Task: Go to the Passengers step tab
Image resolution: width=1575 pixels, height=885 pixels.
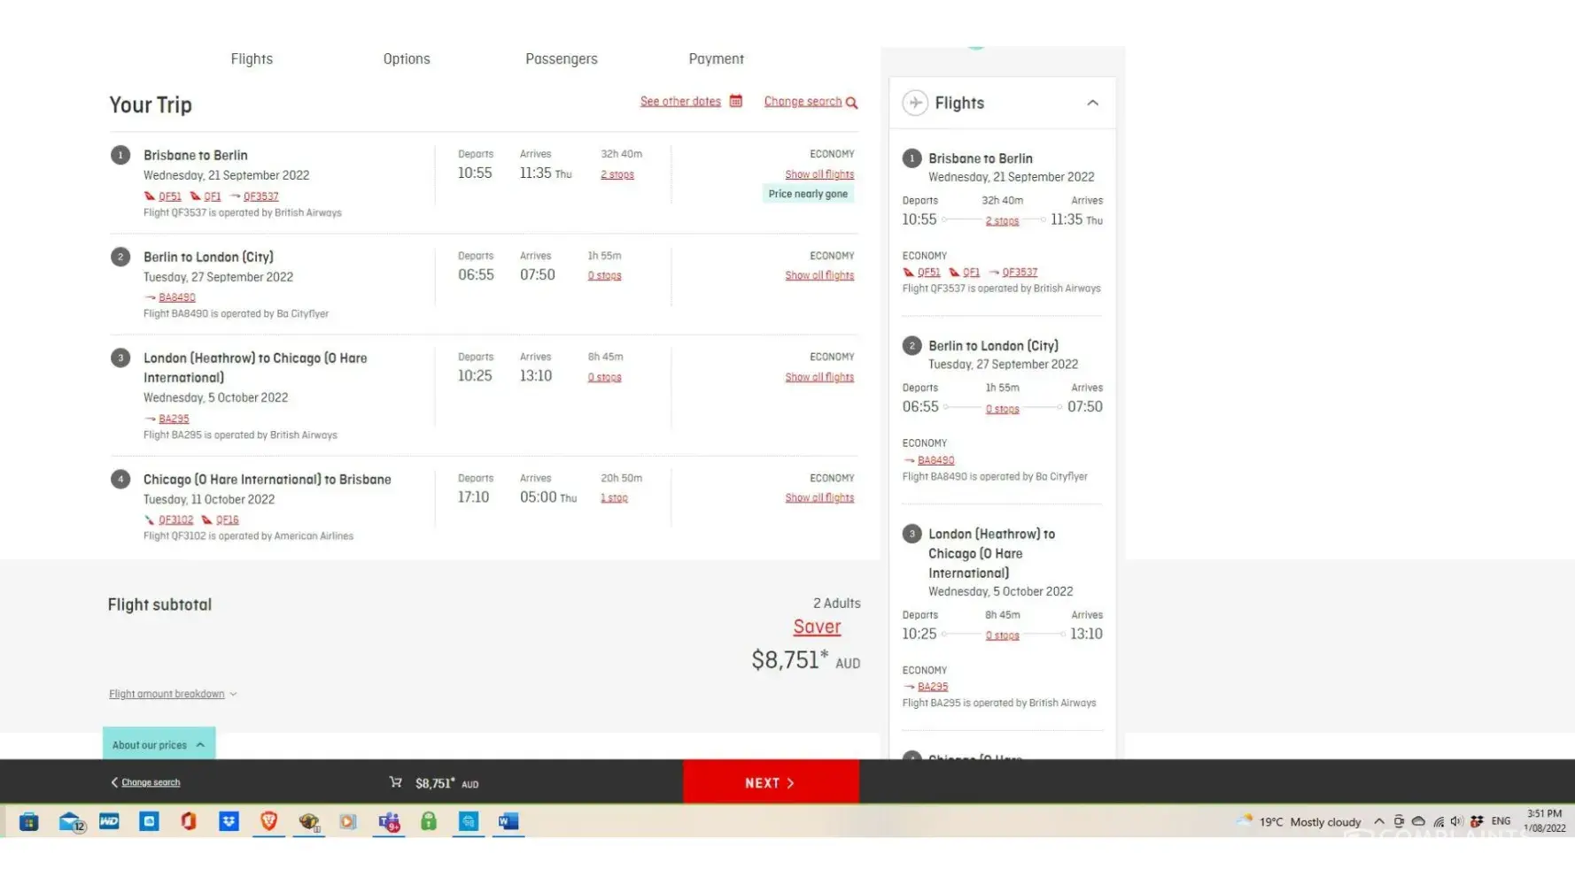Action: (561, 59)
